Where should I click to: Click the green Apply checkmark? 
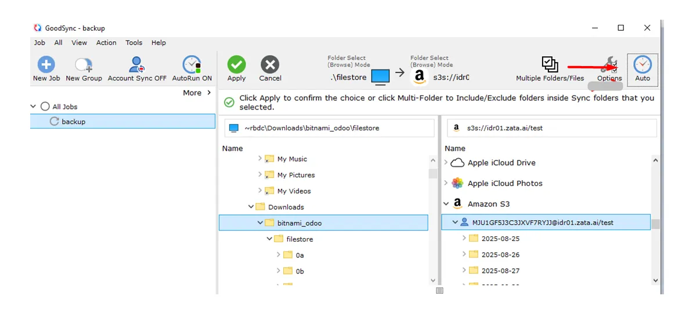point(236,65)
